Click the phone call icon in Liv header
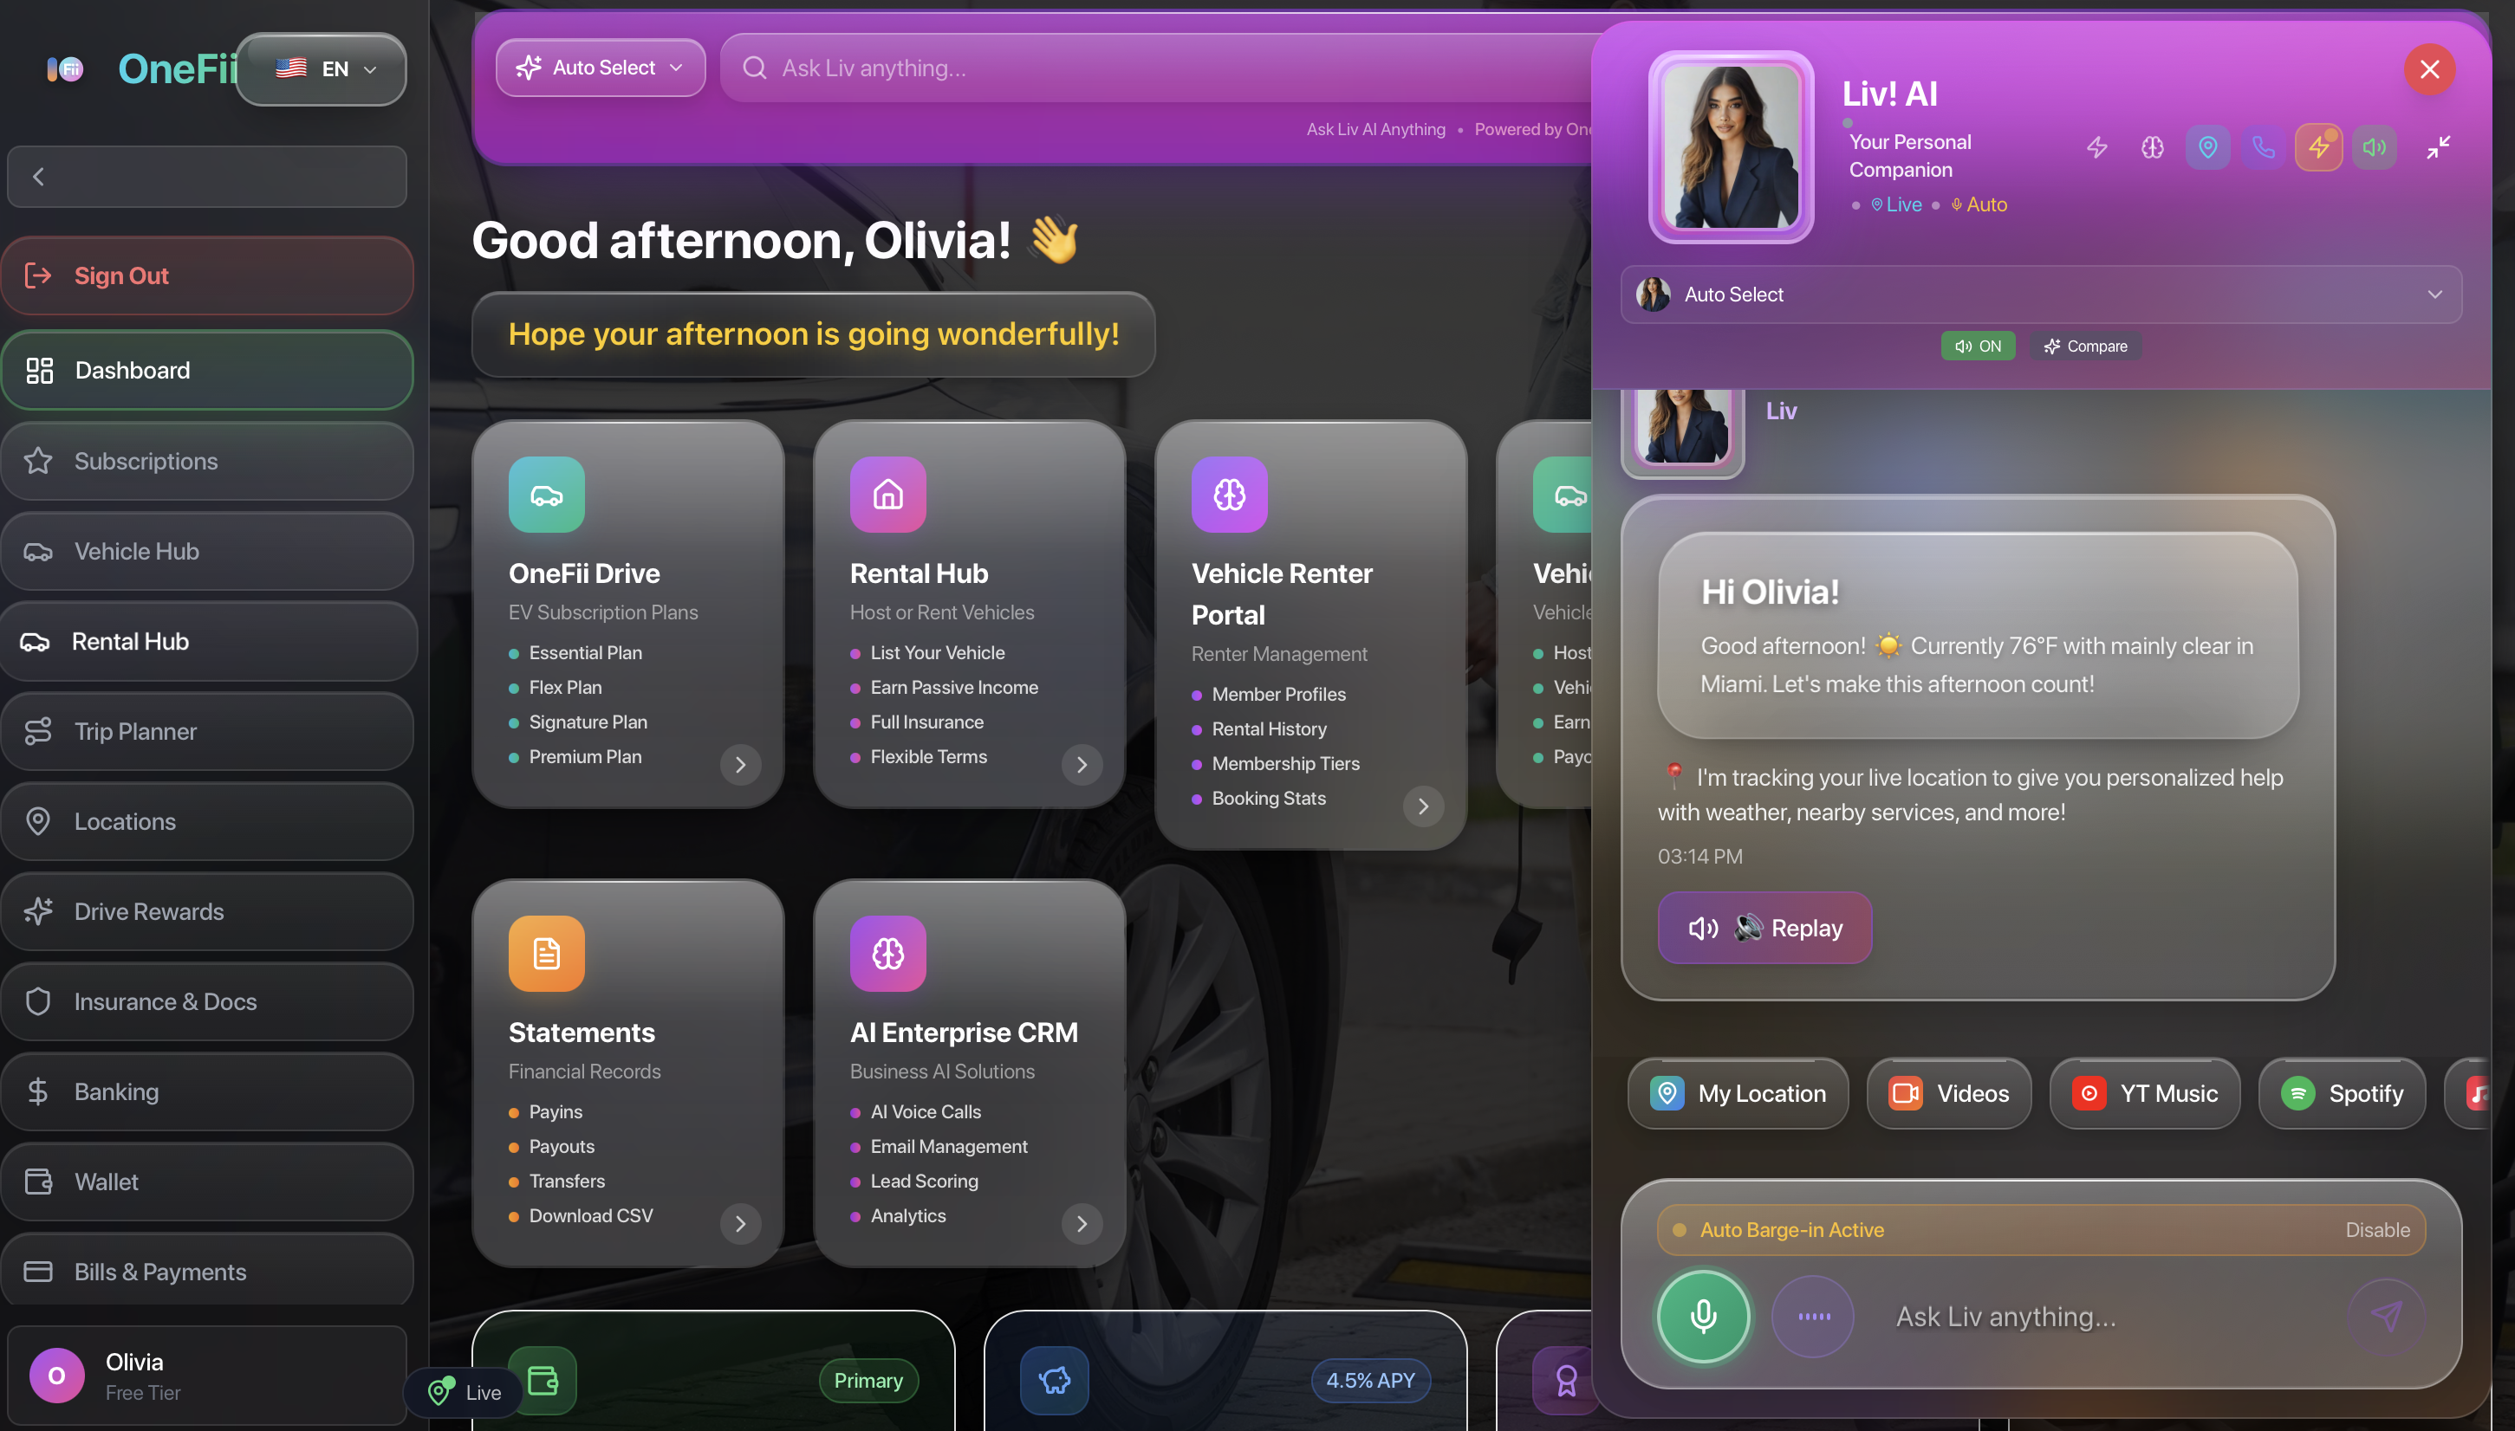Image resolution: width=2515 pixels, height=1431 pixels. point(2264,147)
